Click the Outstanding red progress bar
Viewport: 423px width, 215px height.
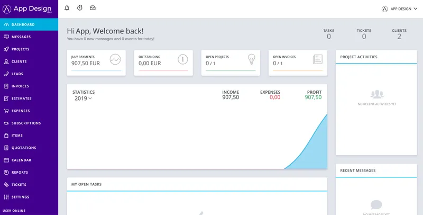[x=163, y=70]
